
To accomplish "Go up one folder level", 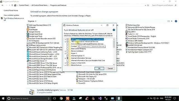I will tap(12, 5).
